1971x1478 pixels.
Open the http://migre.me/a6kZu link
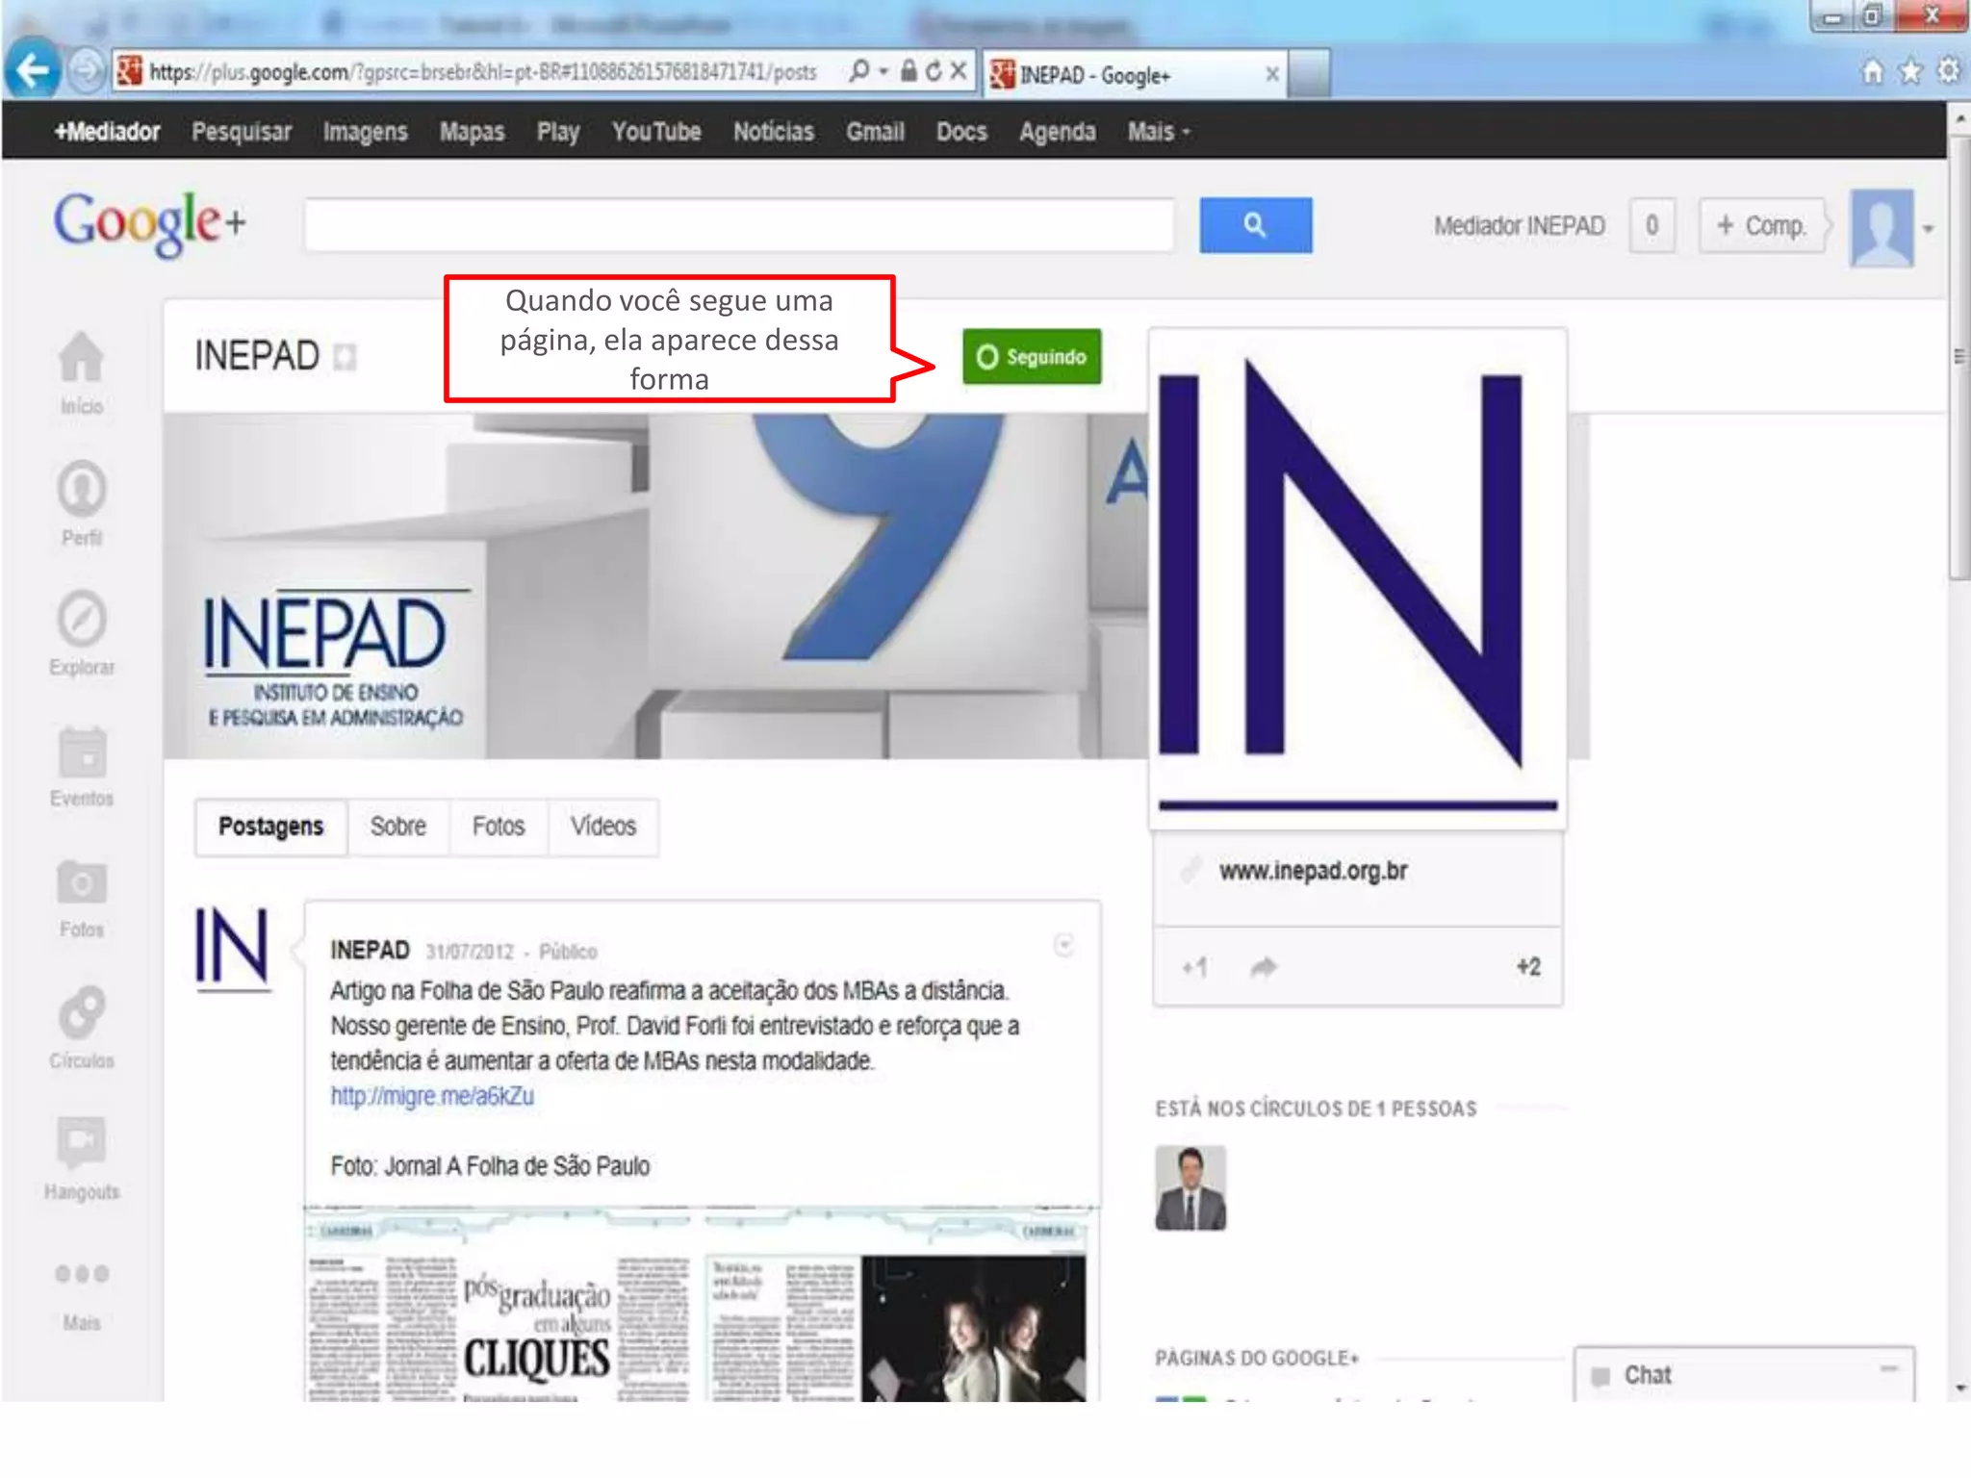pyautogui.click(x=432, y=1096)
